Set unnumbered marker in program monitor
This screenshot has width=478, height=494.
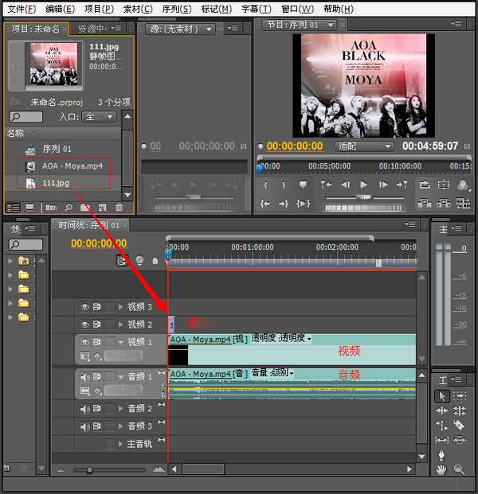tap(303, 185)
